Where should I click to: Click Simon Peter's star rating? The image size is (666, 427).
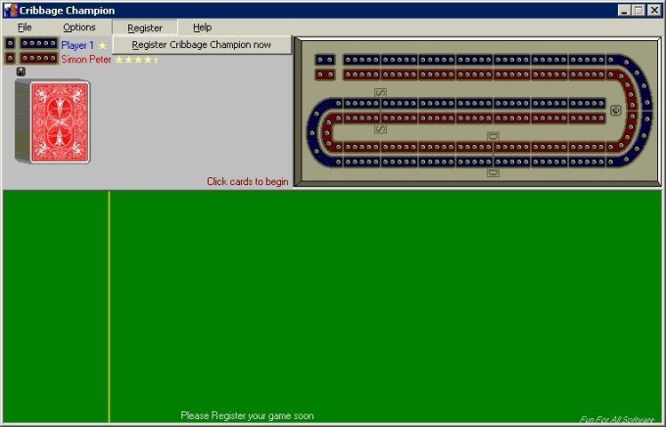136,60
